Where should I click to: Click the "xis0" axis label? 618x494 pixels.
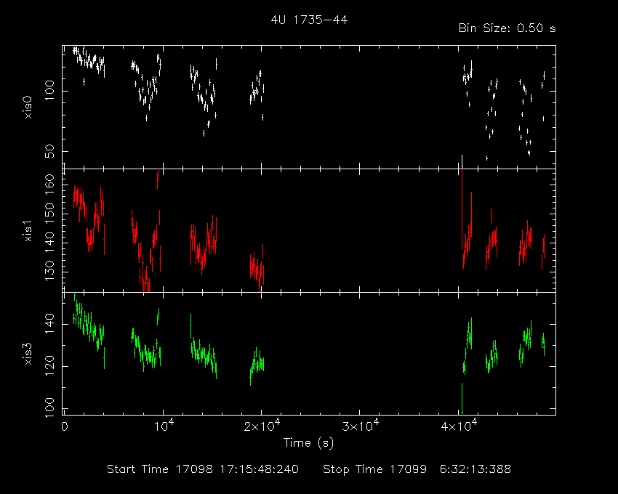coord(28,108)
